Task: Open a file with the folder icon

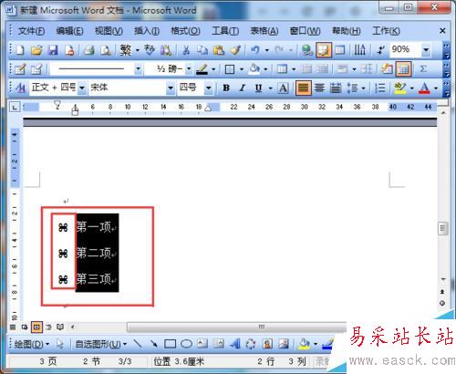Action: pyautogui.click(x=36, y=50)
